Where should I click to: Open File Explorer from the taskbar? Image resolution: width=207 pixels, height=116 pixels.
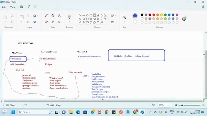point(71,112)
